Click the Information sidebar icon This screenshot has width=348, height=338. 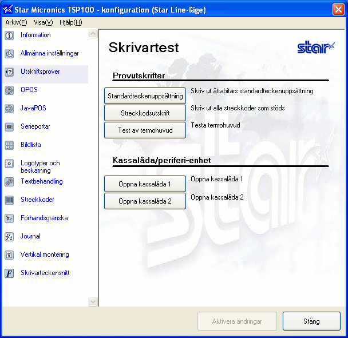[x=9, y=35]
